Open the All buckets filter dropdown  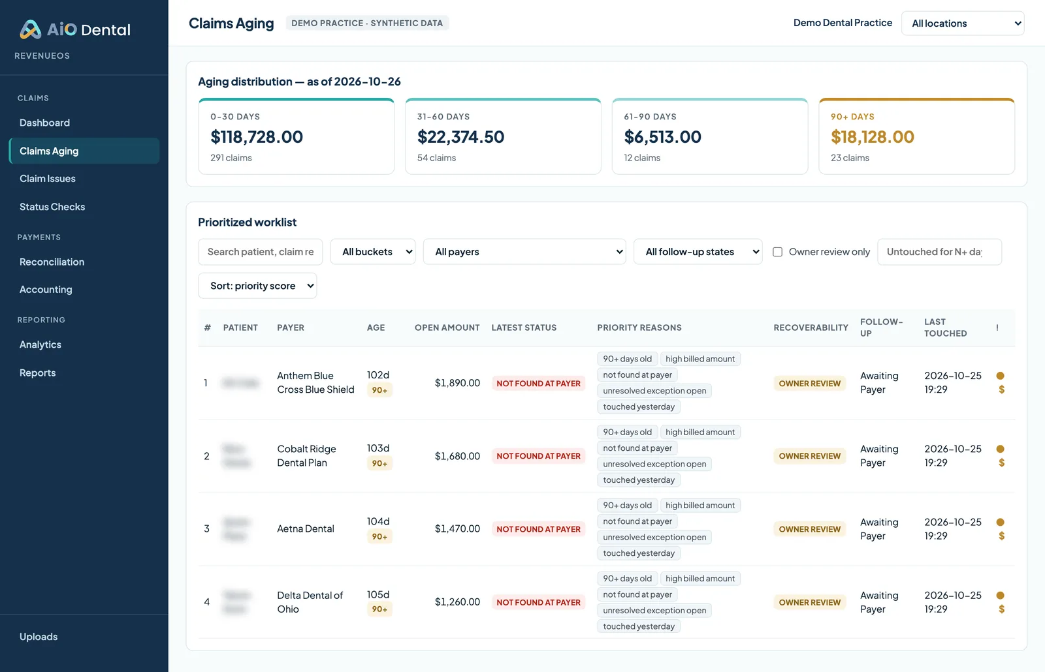pyautogui.click(x=373, y=252)
